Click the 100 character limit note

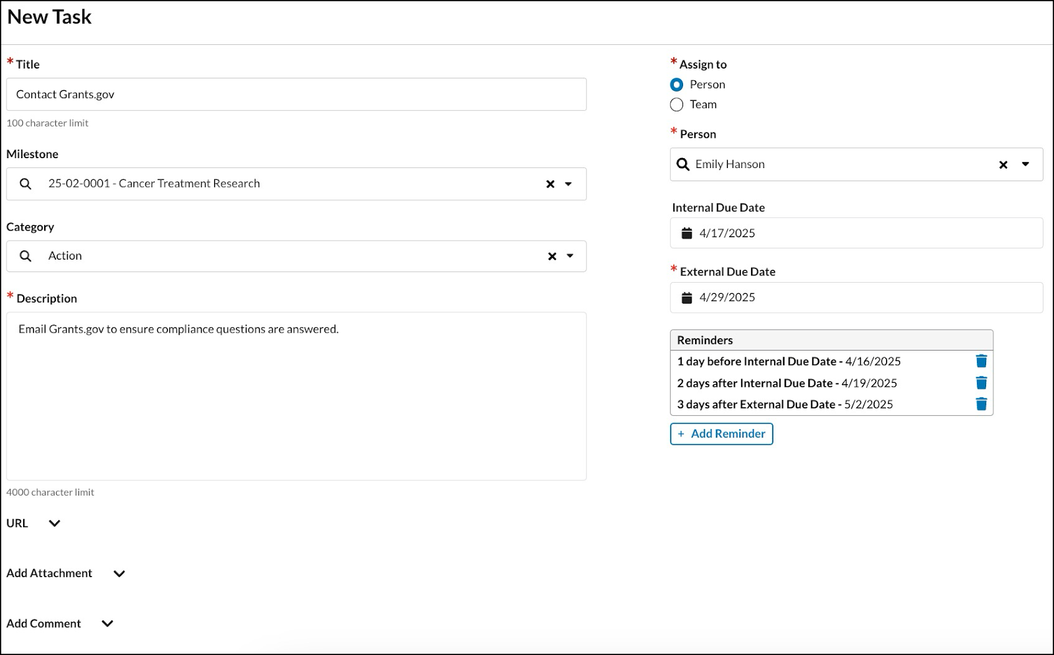tap(47, 123)
